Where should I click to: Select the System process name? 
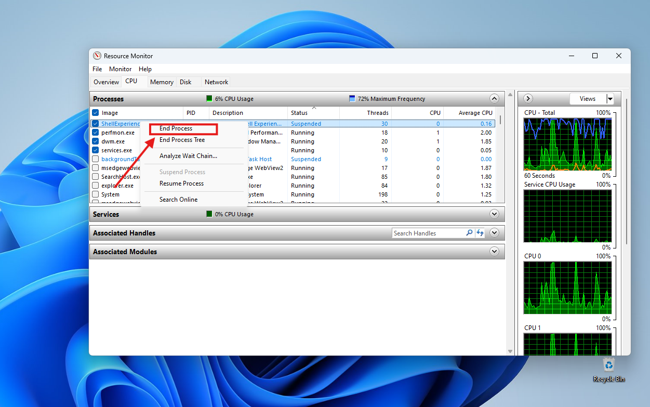(110, 194)
